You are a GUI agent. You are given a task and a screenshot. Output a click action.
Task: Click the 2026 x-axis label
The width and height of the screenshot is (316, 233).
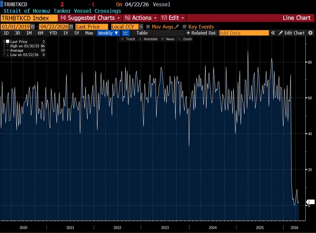(294, 227)
